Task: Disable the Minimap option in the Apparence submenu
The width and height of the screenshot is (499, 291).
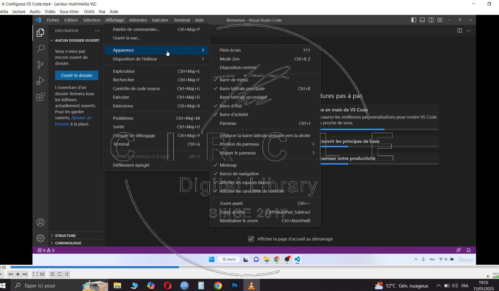Action: [x=228, y=165]
